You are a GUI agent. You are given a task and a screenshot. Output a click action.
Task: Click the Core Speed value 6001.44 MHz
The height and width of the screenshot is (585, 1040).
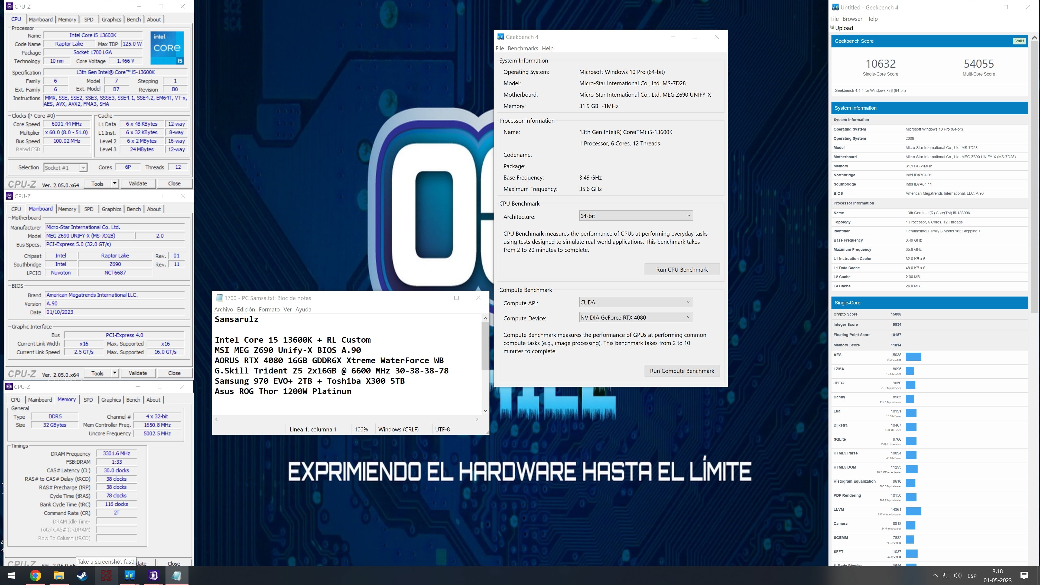pos(67,124)
